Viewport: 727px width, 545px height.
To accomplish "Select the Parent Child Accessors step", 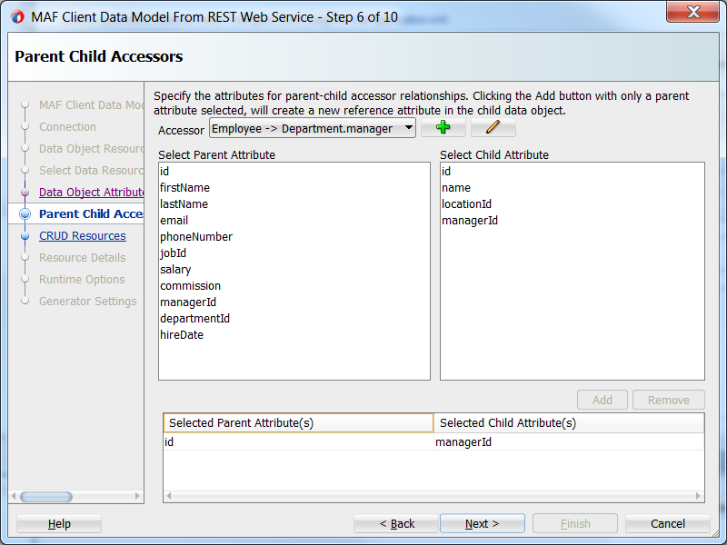I will click(91, 214).
